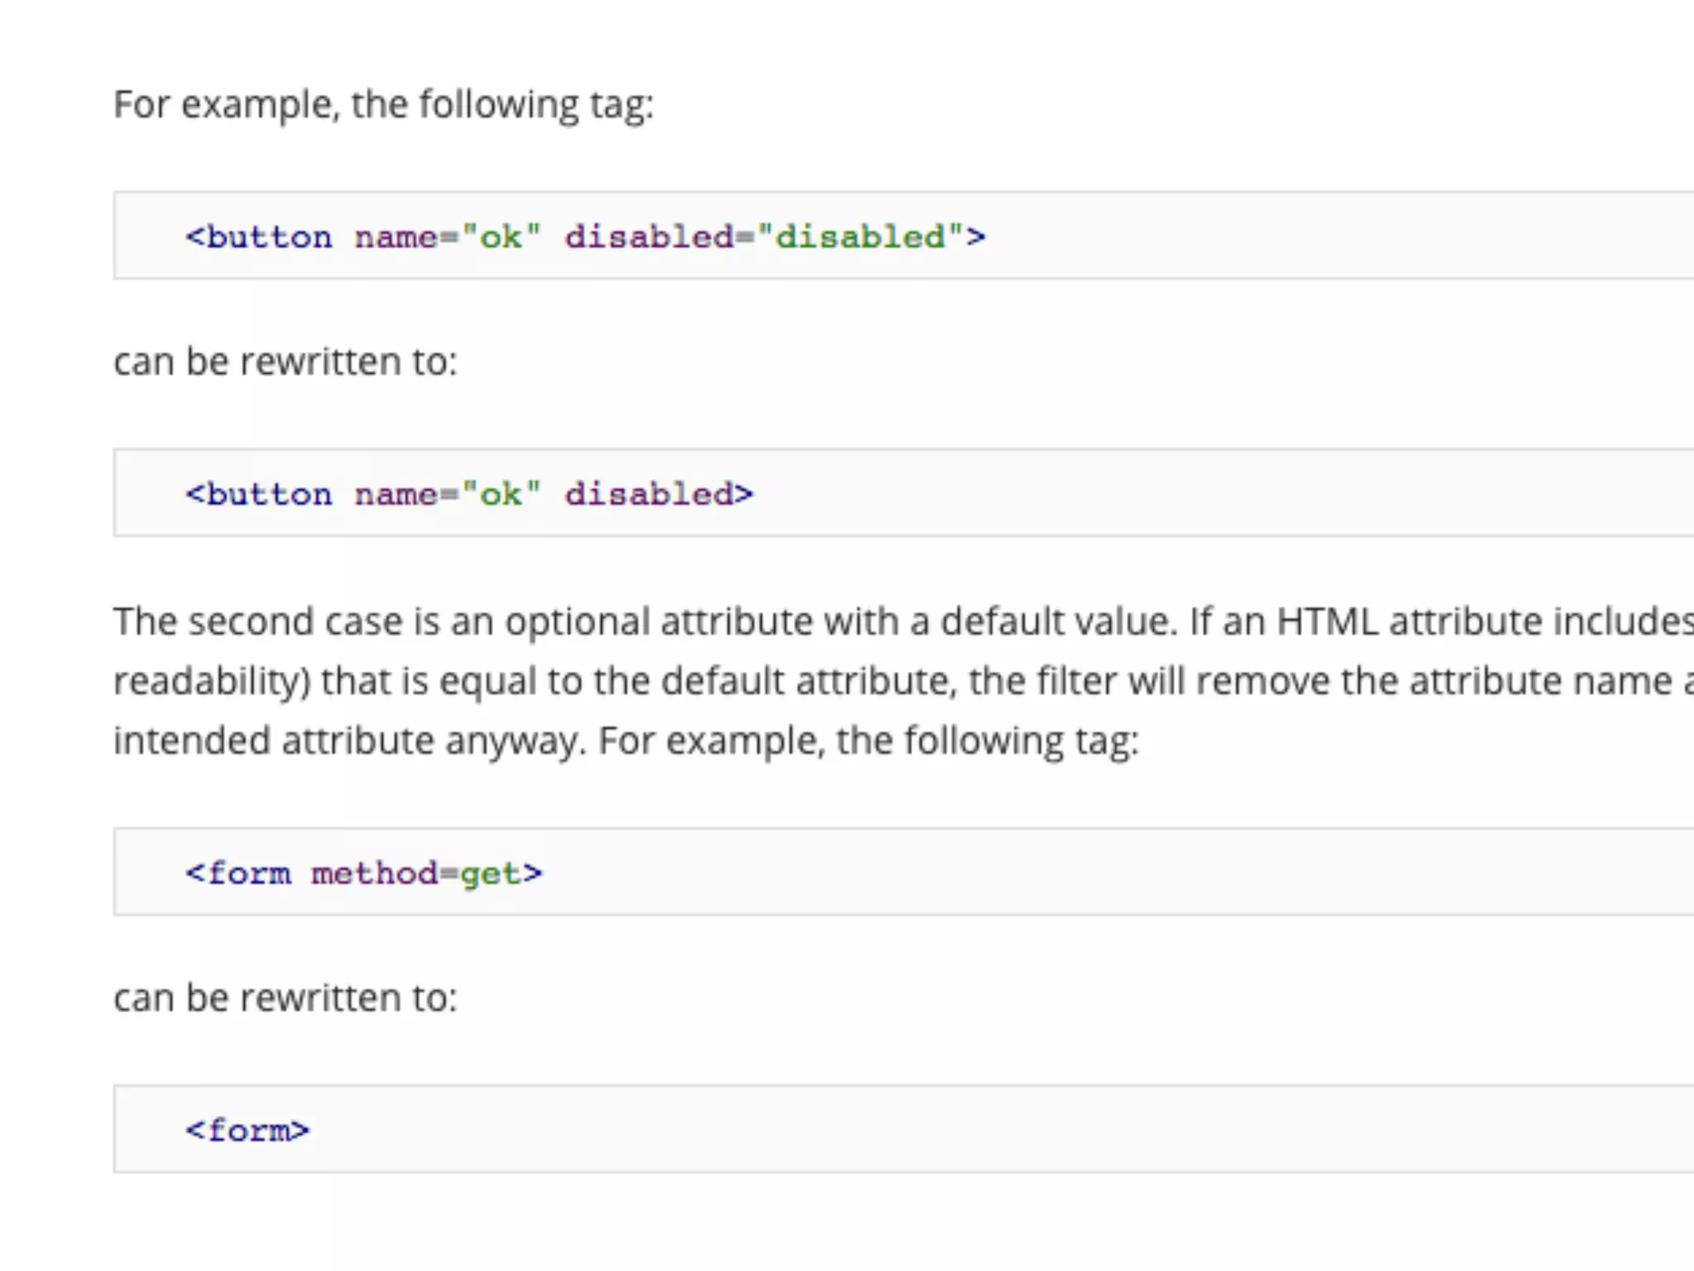The height and width of the screenshot is (1271, 1694).
Task: Click "disabled>" in the second code block
Action: tap(658, 495)
